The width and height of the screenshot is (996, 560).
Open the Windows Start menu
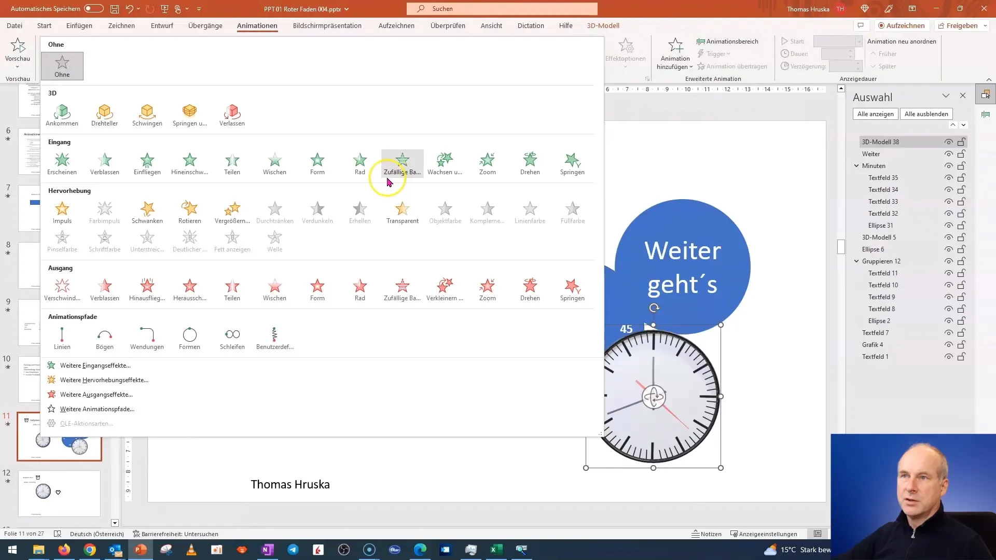click(12, 550)
